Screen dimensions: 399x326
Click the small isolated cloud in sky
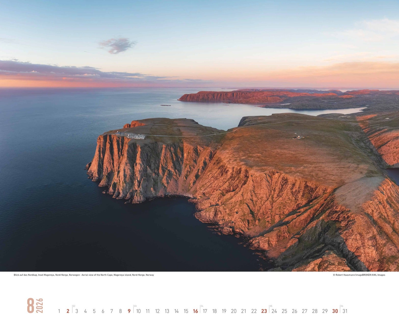[x=117, y=45]
